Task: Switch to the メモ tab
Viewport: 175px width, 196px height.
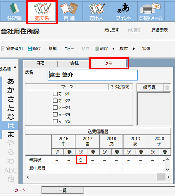Action: tap(108, 63)
